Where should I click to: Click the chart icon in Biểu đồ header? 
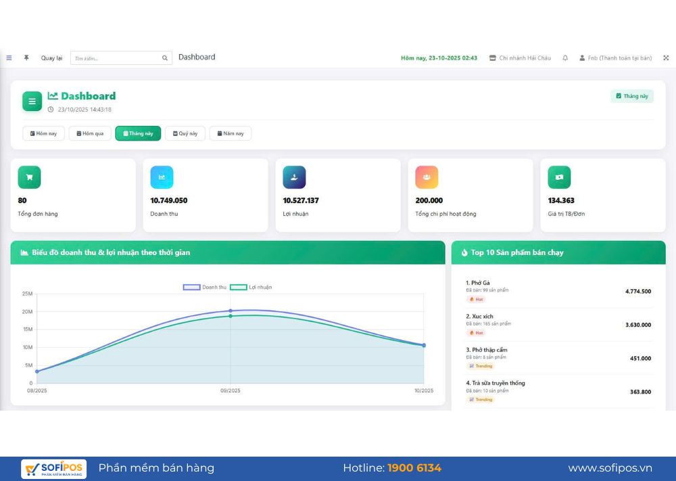click(24, 253)
